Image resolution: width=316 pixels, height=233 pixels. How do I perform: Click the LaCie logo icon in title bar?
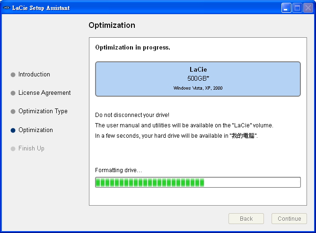(7, 8)
